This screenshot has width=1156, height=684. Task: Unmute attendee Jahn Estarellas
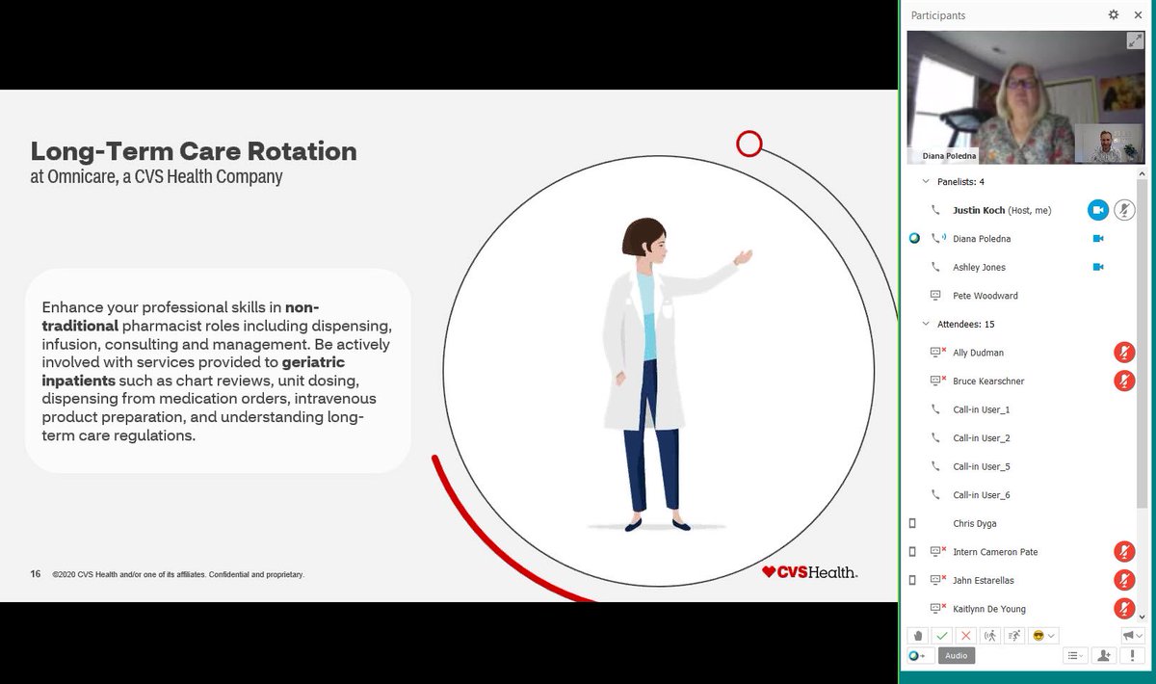1124,581
